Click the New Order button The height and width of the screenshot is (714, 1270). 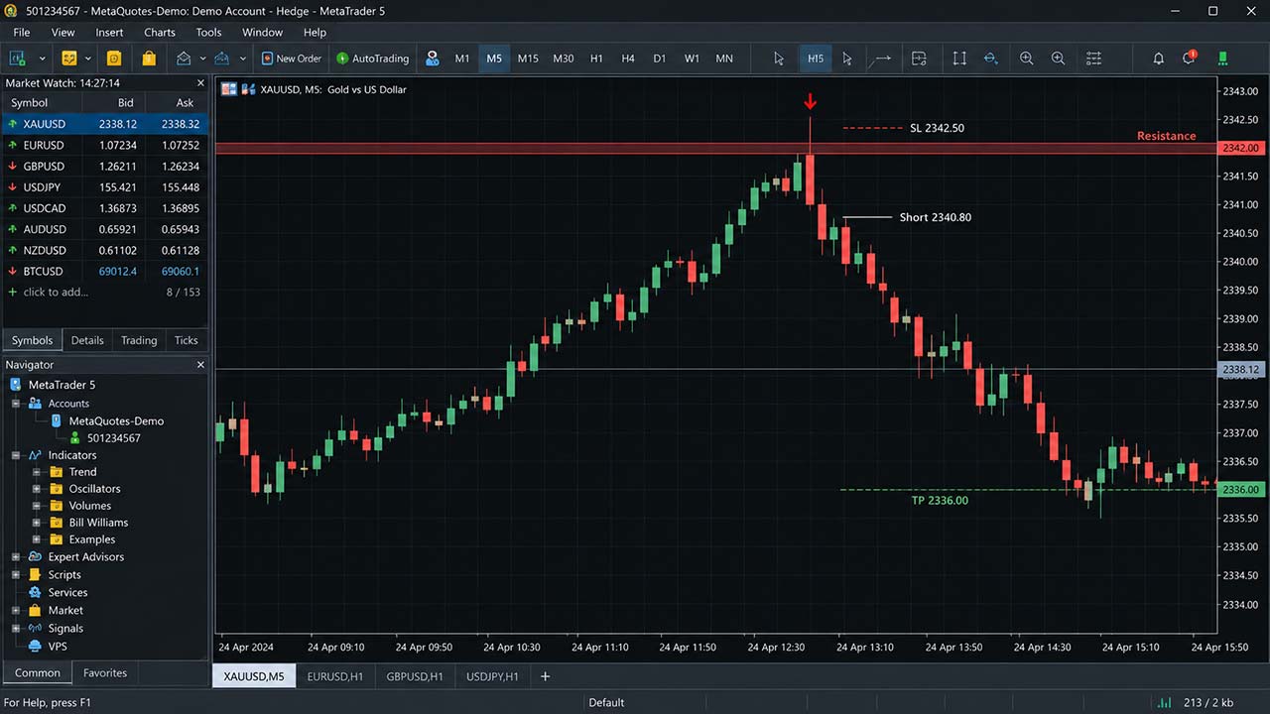click(292, 59)
